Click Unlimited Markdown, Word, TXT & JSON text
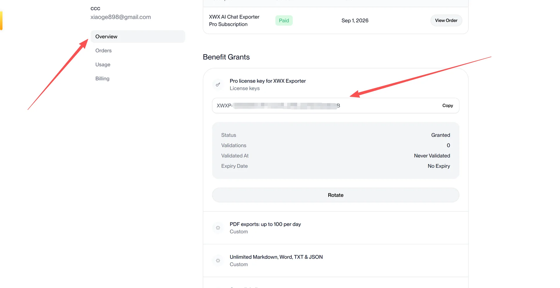The height and width of the screenshot is (288, 560). [276, 257]
